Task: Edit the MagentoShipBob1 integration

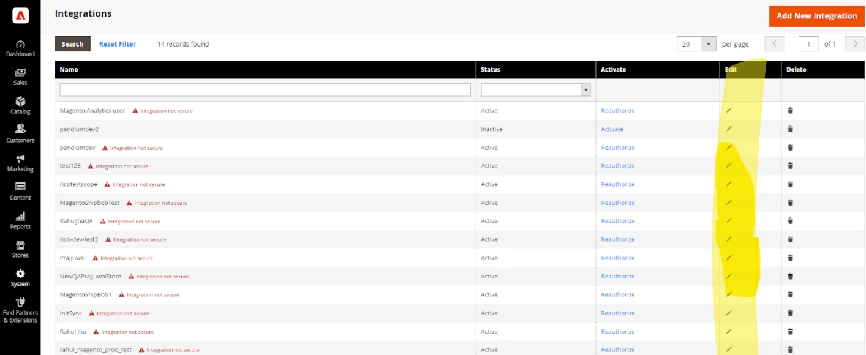Action: click(x=729, y=294)
